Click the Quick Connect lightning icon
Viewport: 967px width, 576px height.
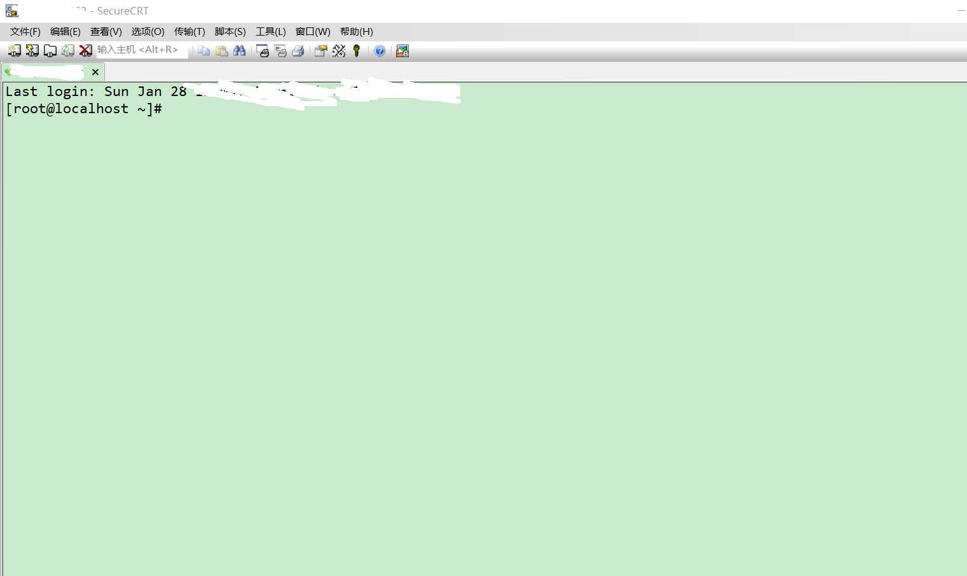click(x=32, y=51)
